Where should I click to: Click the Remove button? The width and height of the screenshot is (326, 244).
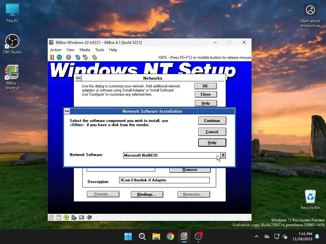190,170
